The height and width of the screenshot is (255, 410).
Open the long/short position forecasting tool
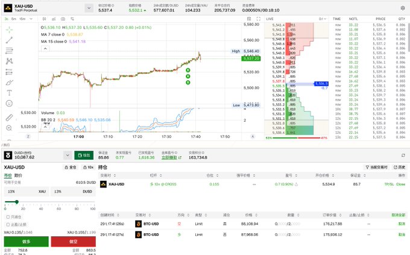point(9,72)
